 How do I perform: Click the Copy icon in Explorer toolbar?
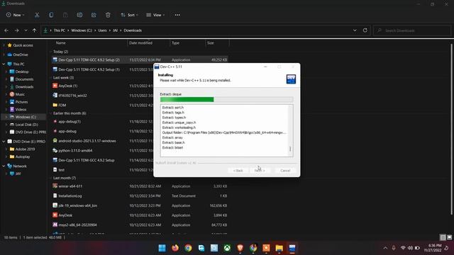point(51,15)
